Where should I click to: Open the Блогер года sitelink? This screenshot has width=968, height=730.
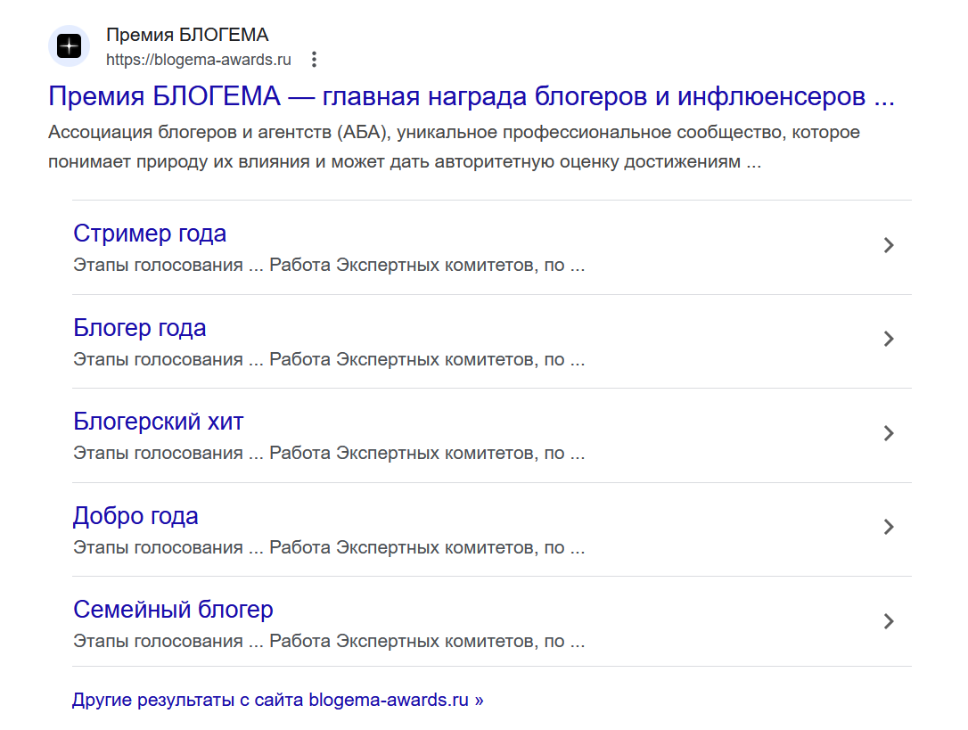click(x=140, y=328)
